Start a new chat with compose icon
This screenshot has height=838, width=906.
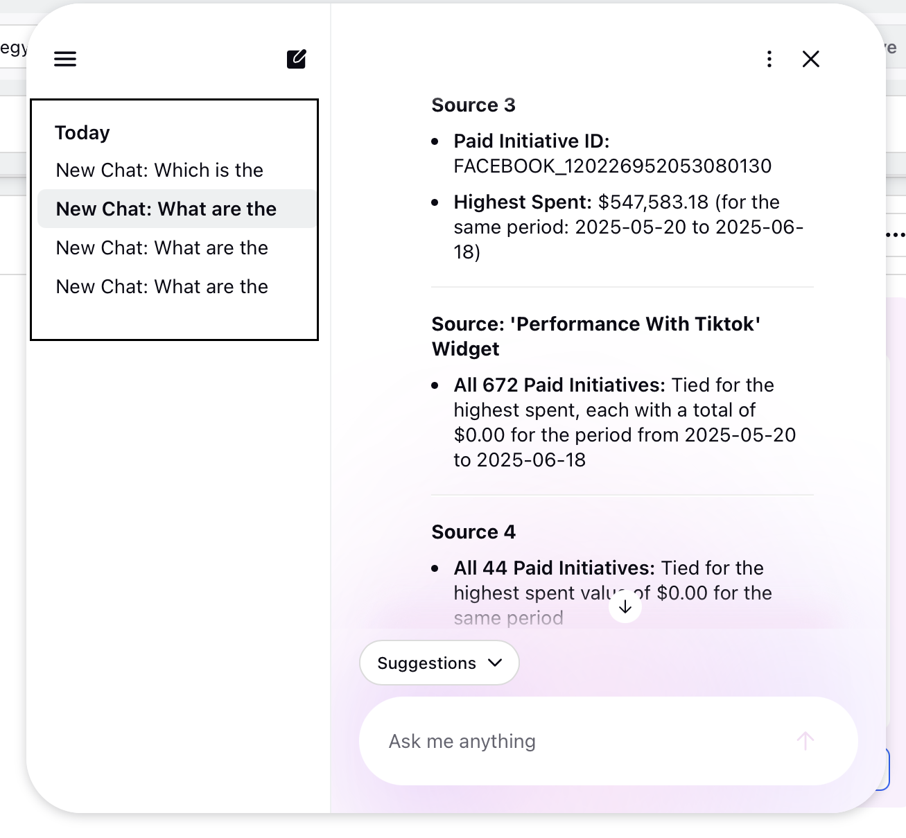(x=297, y=59)
